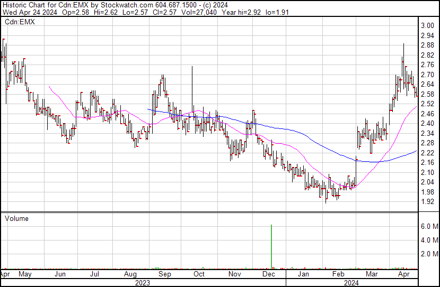Click the Cdn:EMX symbol label in chart

(20, 22)
